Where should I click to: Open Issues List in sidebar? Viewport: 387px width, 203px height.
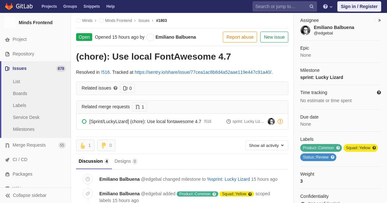coord(16,82)
